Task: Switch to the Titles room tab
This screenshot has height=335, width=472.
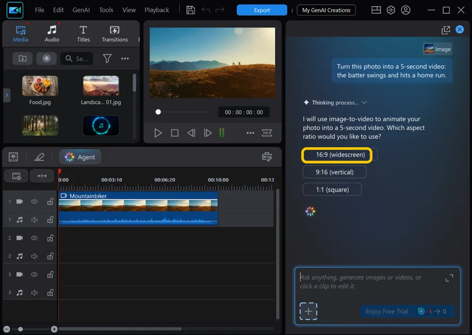Action: (x=83, y=33)
